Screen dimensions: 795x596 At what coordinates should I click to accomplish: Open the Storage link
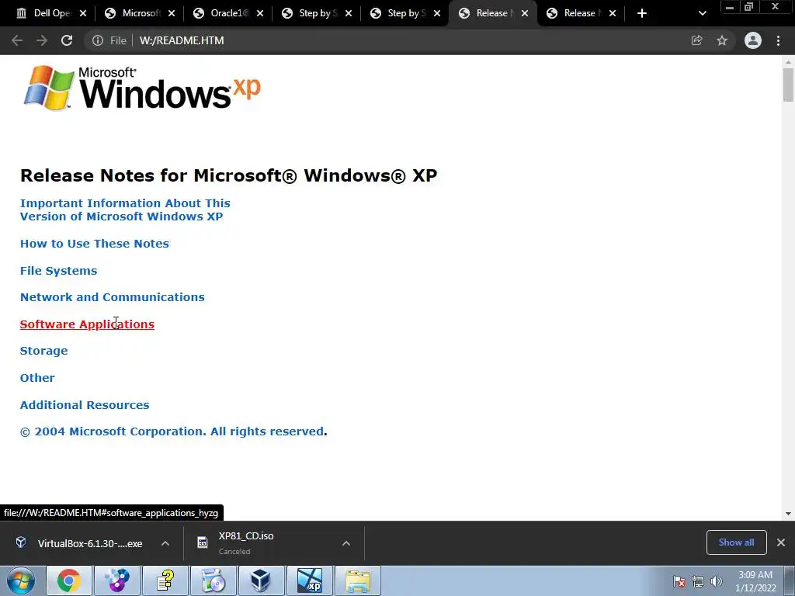43,351
